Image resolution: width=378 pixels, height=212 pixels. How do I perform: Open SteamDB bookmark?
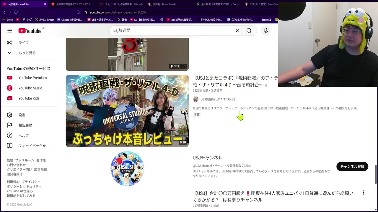click(x=264, y=20)
